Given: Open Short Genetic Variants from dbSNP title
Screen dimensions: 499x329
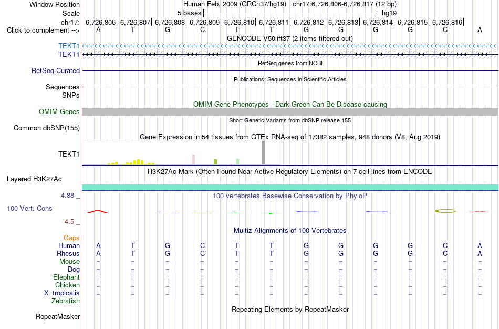Looking at the screenshot, I should (x=290, y=120).
